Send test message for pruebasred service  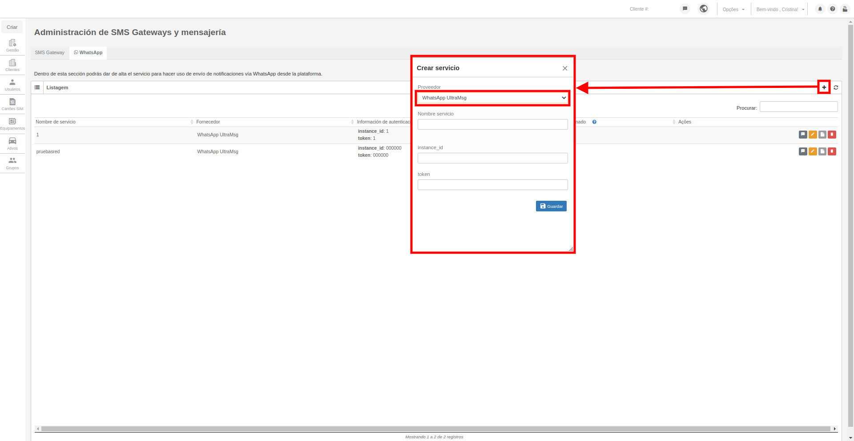[803, 151]
